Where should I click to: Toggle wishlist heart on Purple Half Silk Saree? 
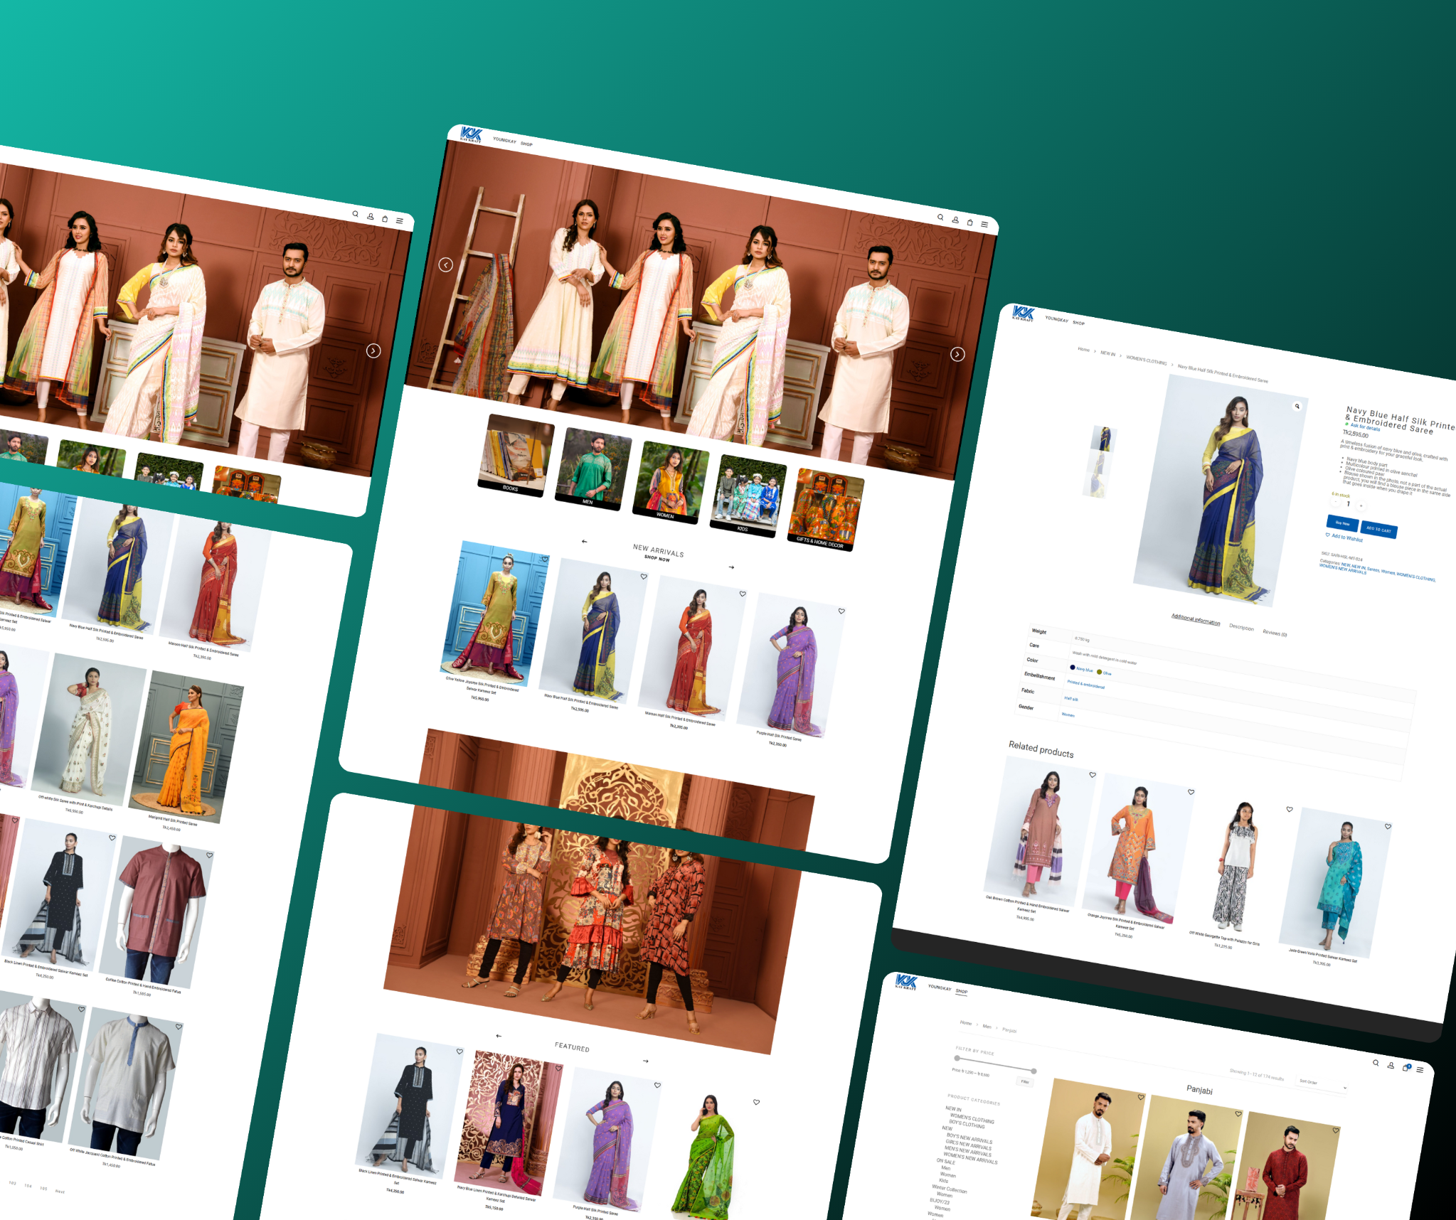[x=841, y=609]
